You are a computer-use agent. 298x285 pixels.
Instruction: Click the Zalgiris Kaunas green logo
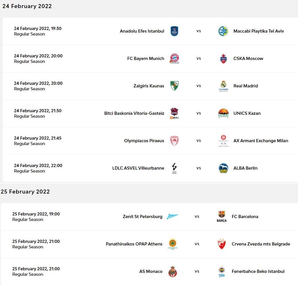[x=174, y=86]
